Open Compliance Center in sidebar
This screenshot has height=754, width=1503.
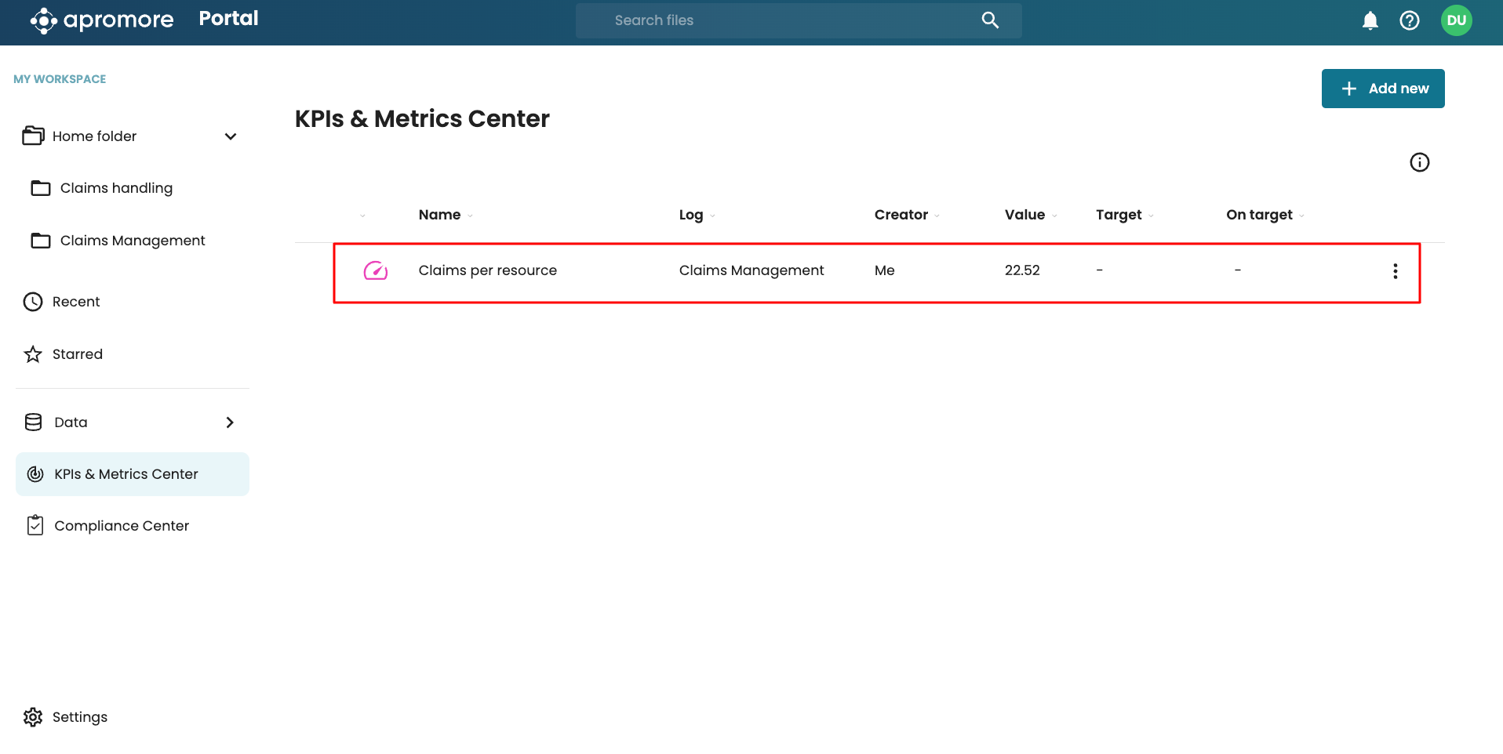[121, 526]
